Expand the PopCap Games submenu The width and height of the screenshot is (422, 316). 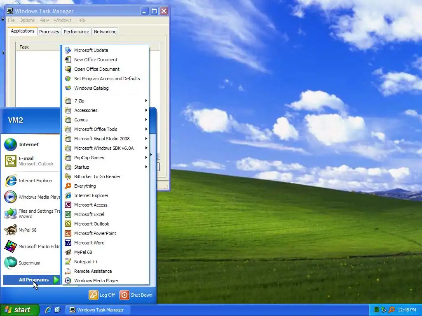tap(105, 158)
